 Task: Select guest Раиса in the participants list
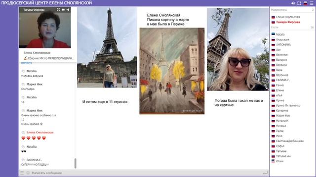[280, 131]
